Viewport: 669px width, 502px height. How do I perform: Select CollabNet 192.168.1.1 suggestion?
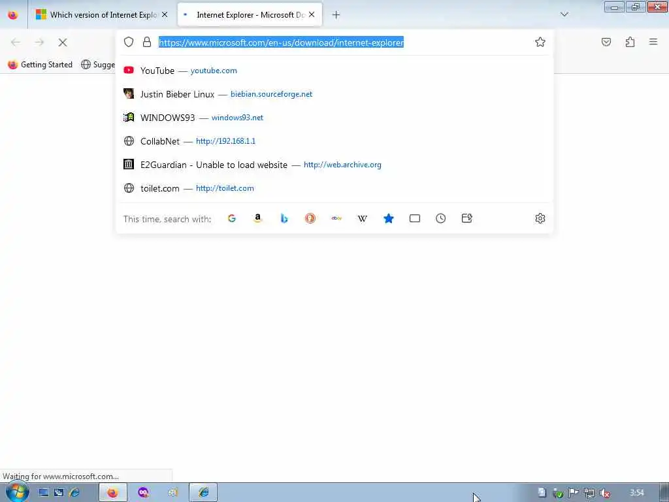(x=334, y=141)
